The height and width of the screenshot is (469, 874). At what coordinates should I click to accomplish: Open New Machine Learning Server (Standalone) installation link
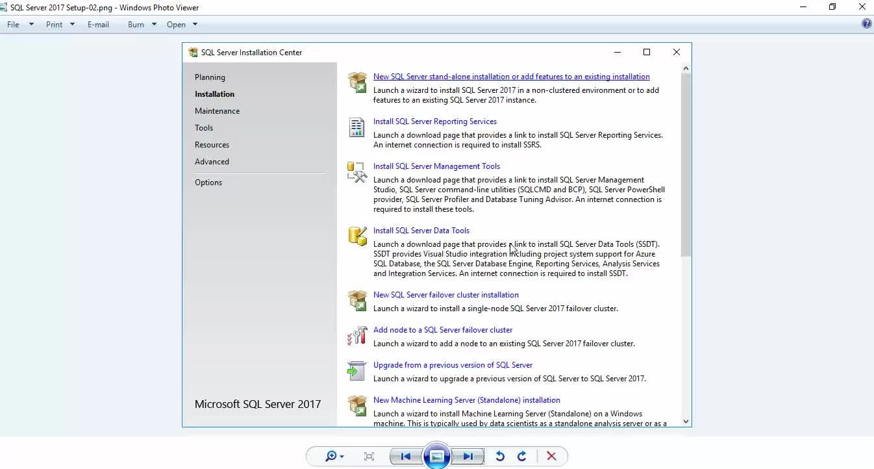pos(467,400)
